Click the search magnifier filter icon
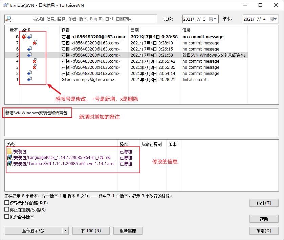 pos(8,19)
